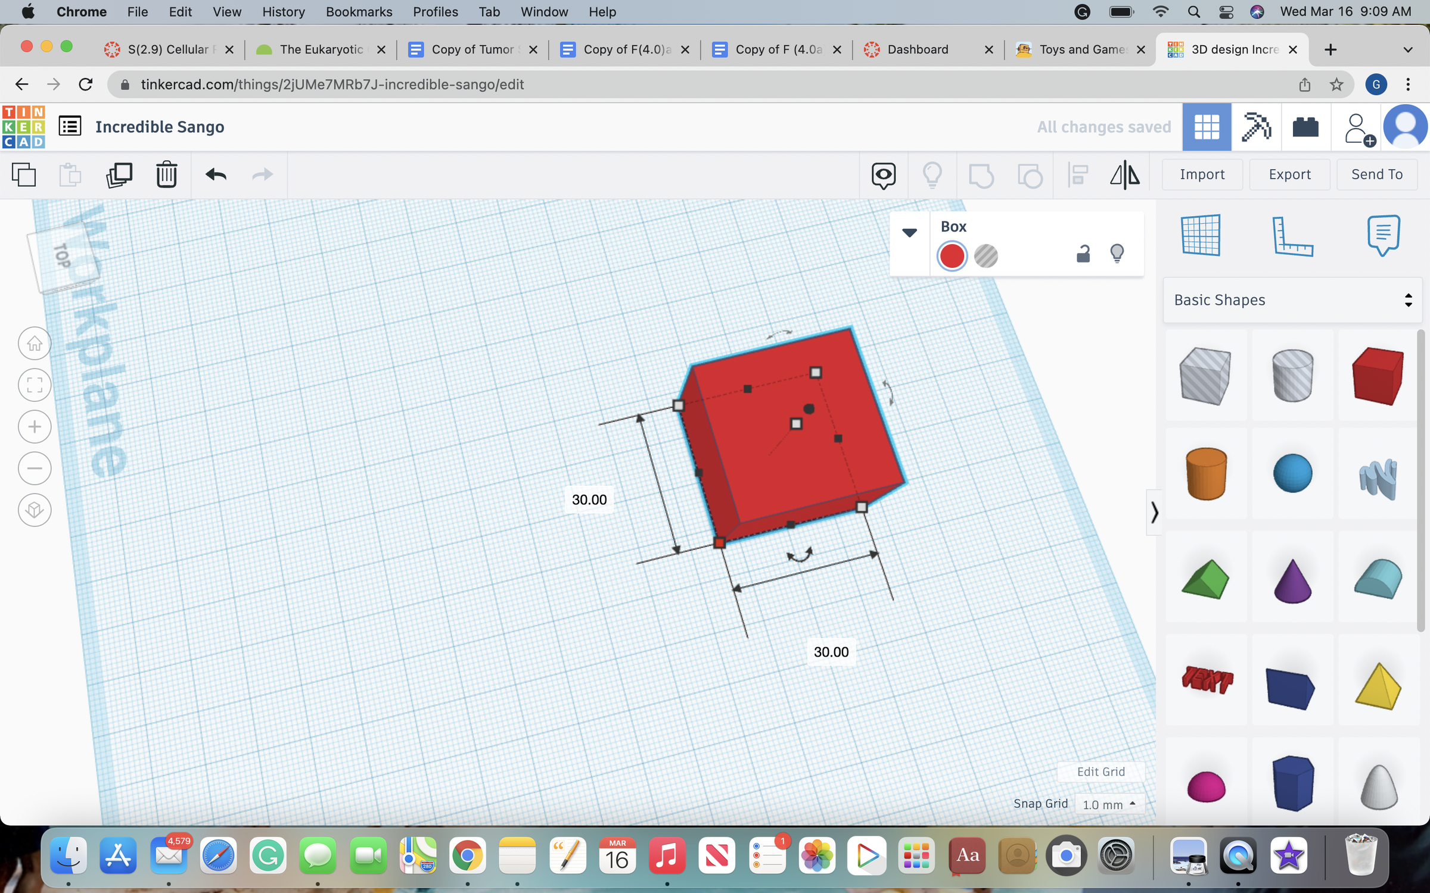Open the Bookmarks menu
Image resolution: width=1430 pixels, height=893 pixels.
click(359, 12)
